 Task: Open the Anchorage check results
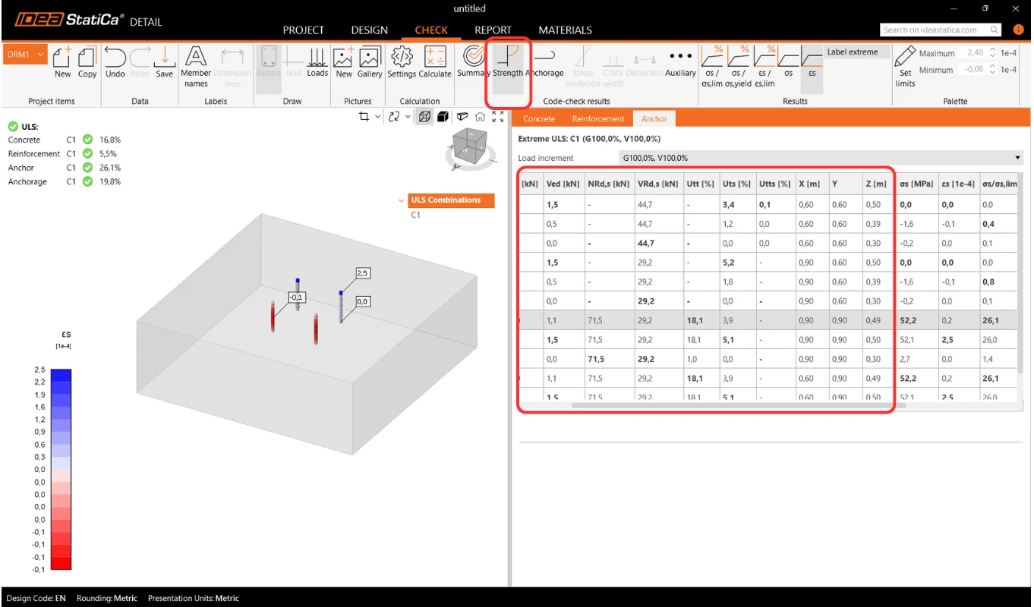tap(545, 61)
